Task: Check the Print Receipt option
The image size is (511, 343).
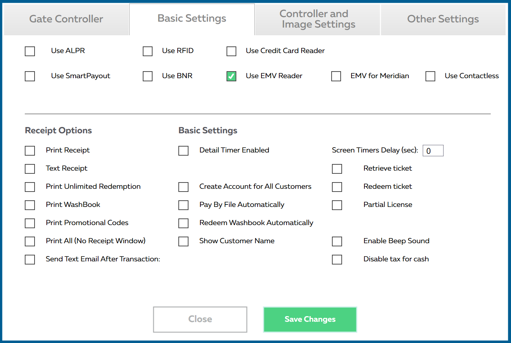Action: (x=30, y=151)
